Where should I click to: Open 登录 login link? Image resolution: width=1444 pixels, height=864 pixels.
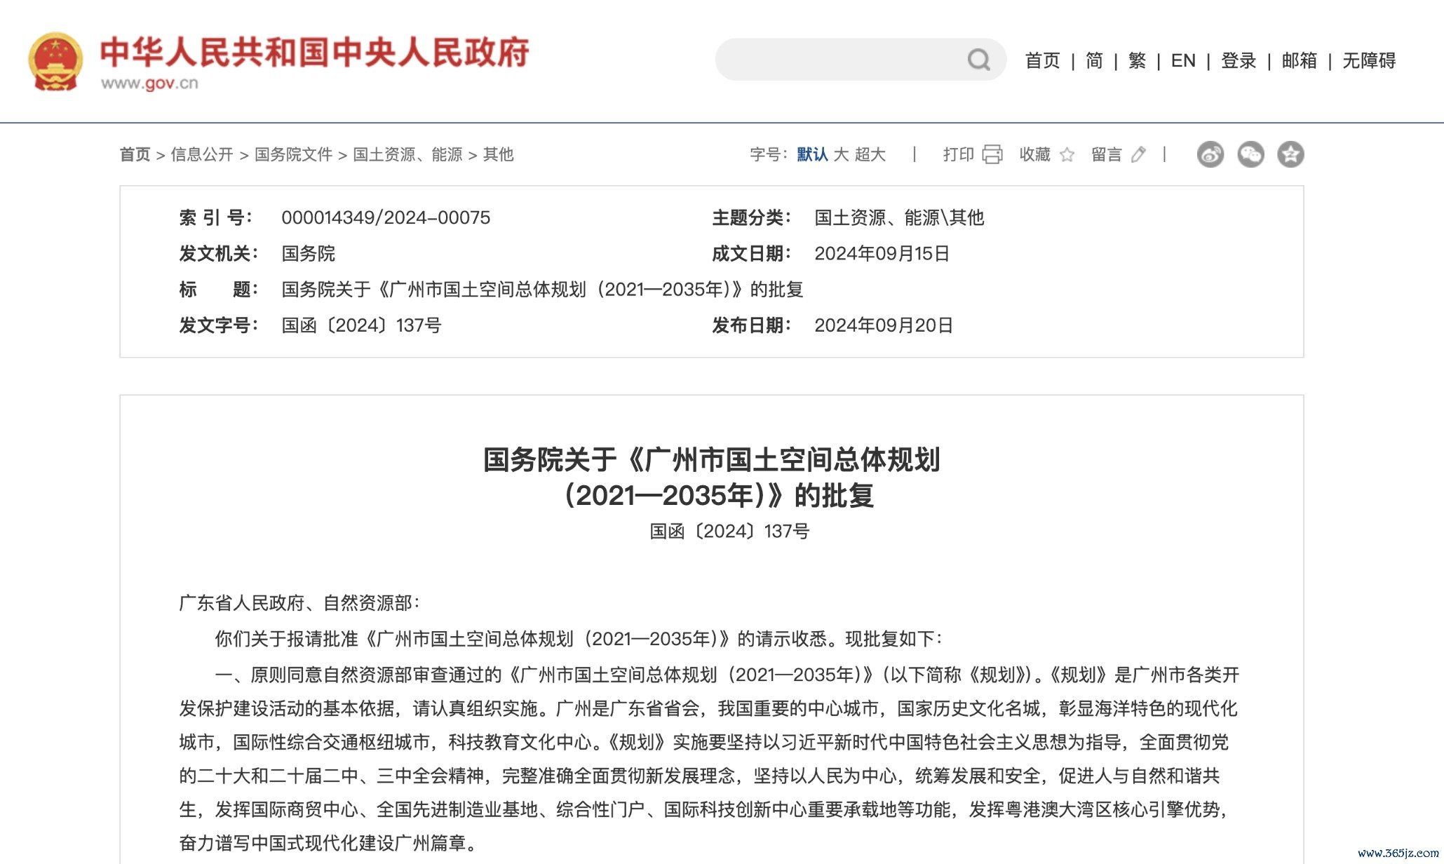pyautogui.click(x=1239, y=60)
